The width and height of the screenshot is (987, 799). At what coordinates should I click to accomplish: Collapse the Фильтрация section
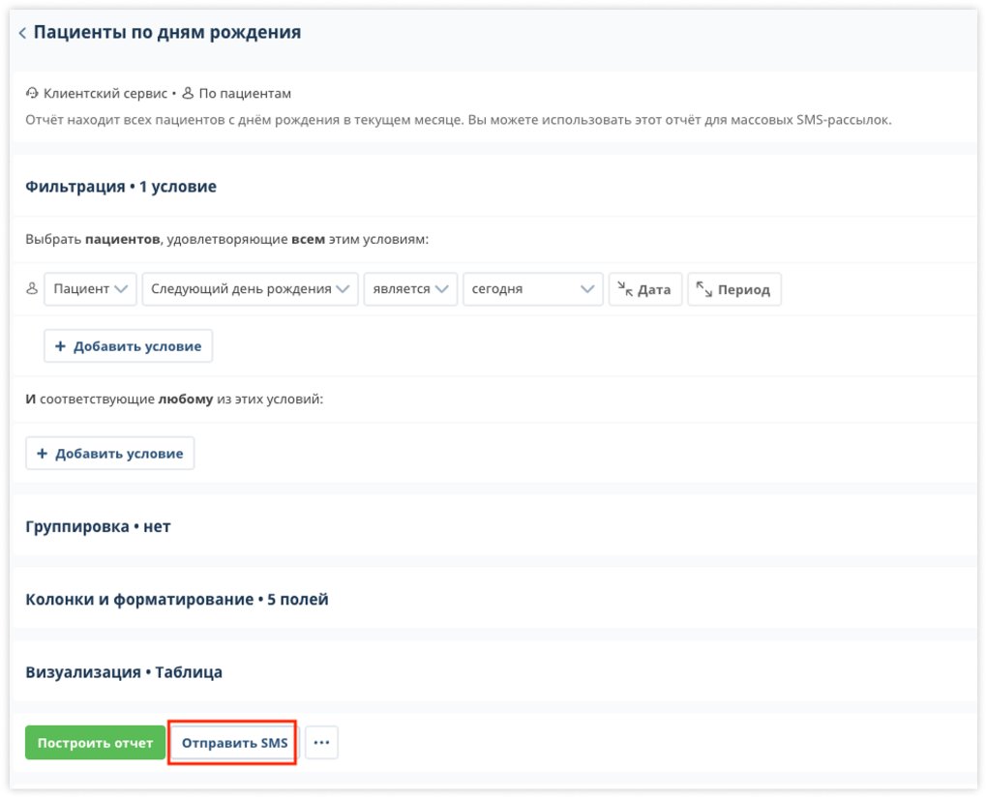pyautogui.click(x=119, y=186)
